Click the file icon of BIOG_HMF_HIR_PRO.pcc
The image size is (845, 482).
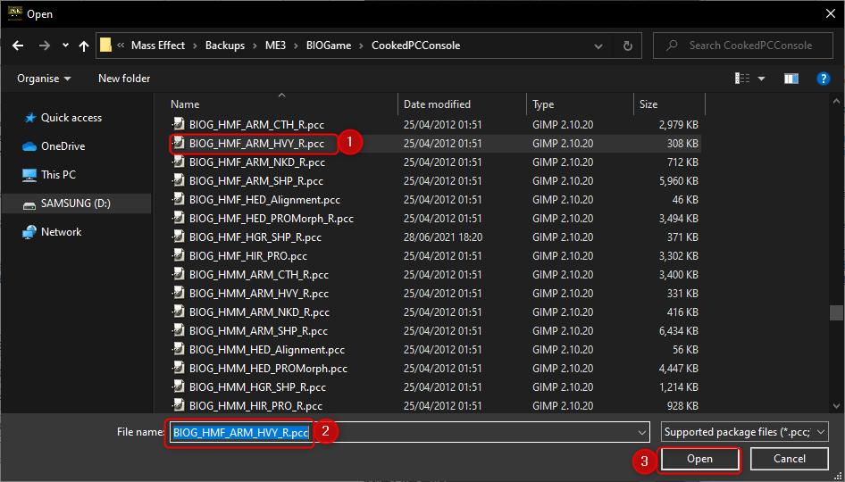point(179,256)
